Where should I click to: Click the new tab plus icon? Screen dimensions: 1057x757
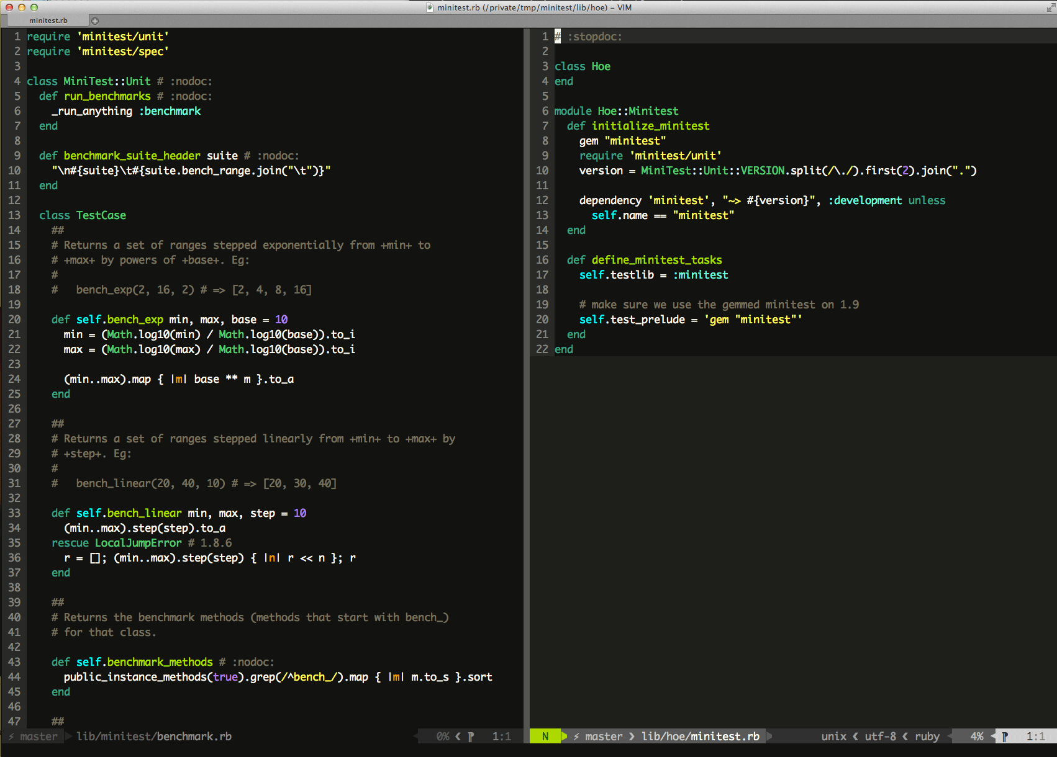[95, 20]
